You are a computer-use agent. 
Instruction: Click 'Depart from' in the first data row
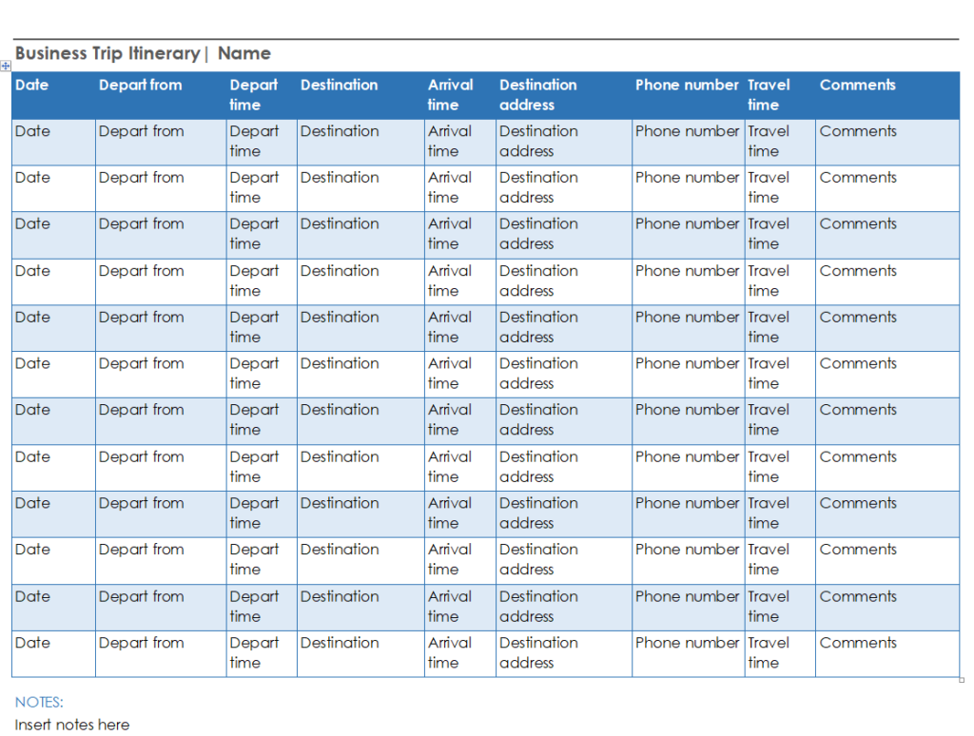[141, 131]
